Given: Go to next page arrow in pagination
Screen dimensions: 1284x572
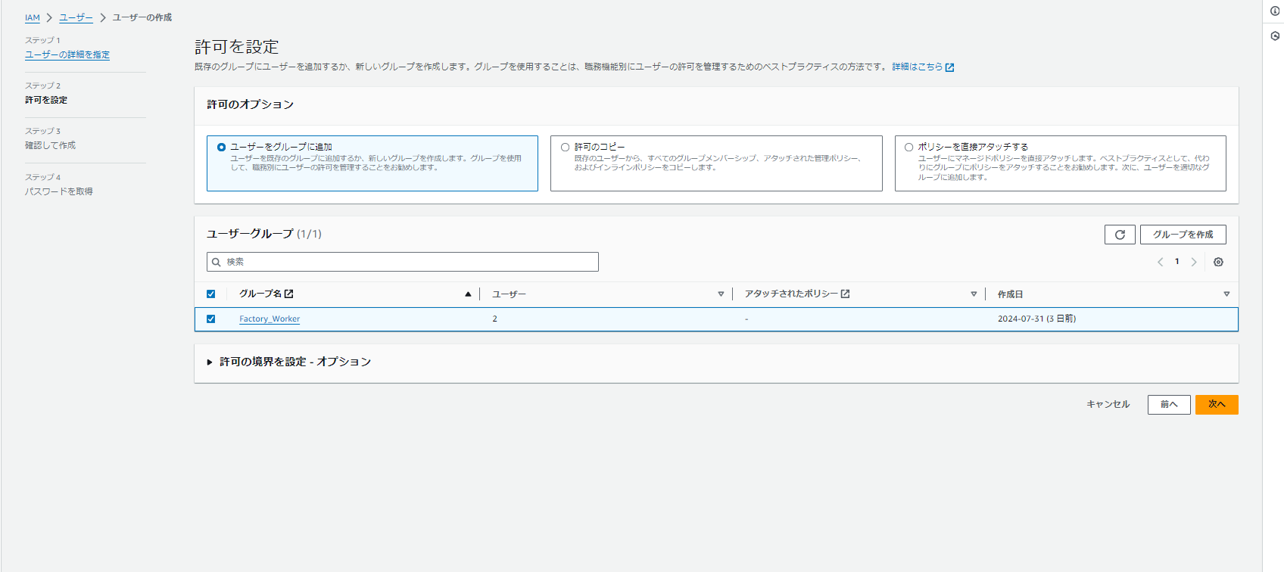Looking at the screenshot, I should click(x=1194, y=262).
